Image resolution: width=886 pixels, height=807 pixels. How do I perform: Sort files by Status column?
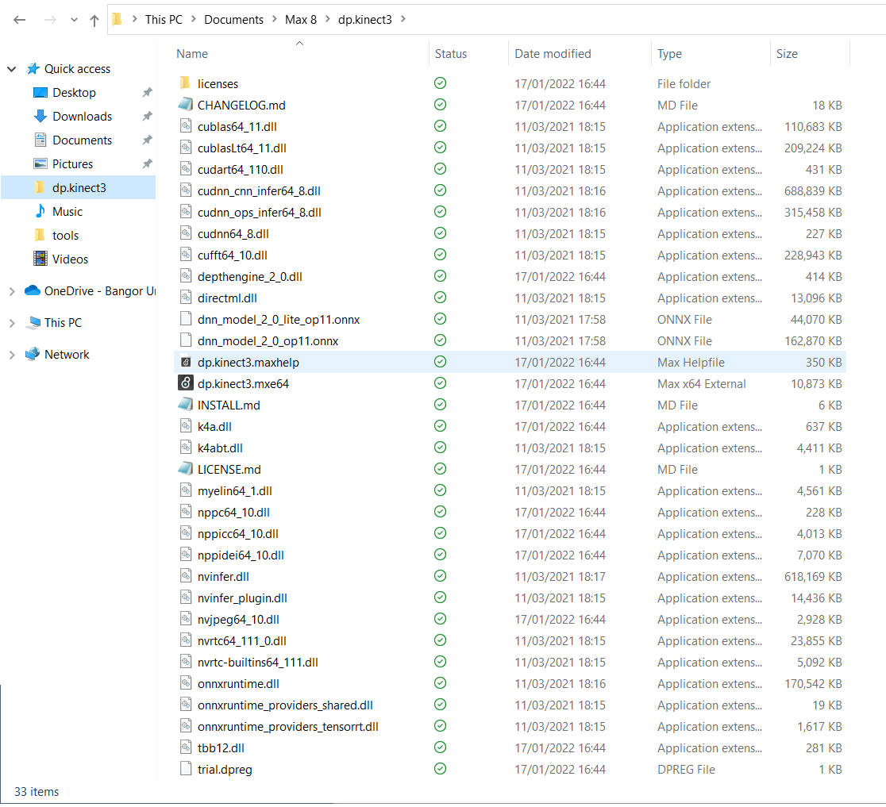(451, 54)
